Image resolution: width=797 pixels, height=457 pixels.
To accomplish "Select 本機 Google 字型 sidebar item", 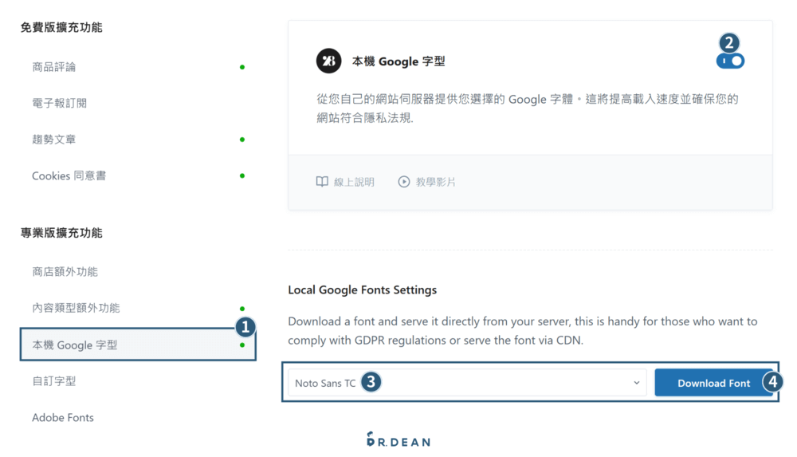I will tap(138, 345).
